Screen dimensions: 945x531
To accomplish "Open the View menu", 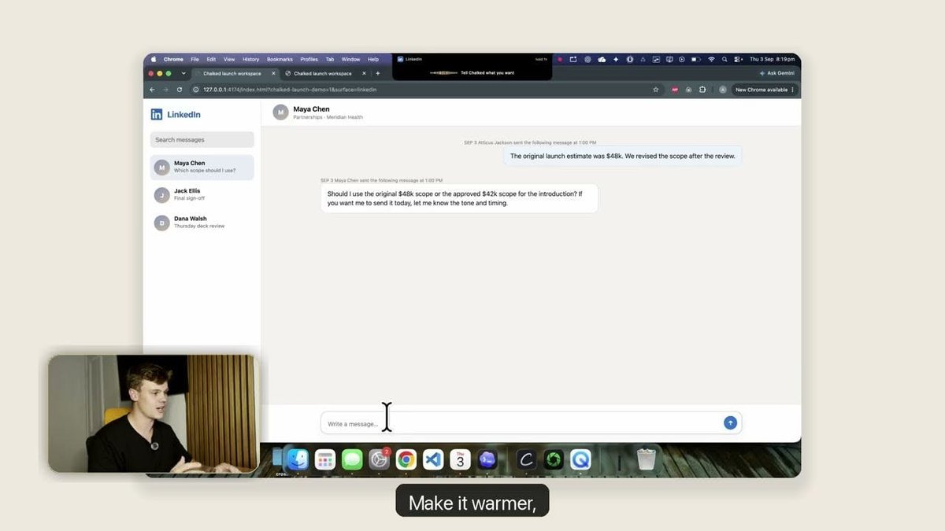I will pyautogui.click(x=229, y=59).
